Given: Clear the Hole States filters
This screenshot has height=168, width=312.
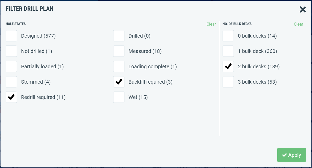Looking at the screenshot, I should [211, 24].
